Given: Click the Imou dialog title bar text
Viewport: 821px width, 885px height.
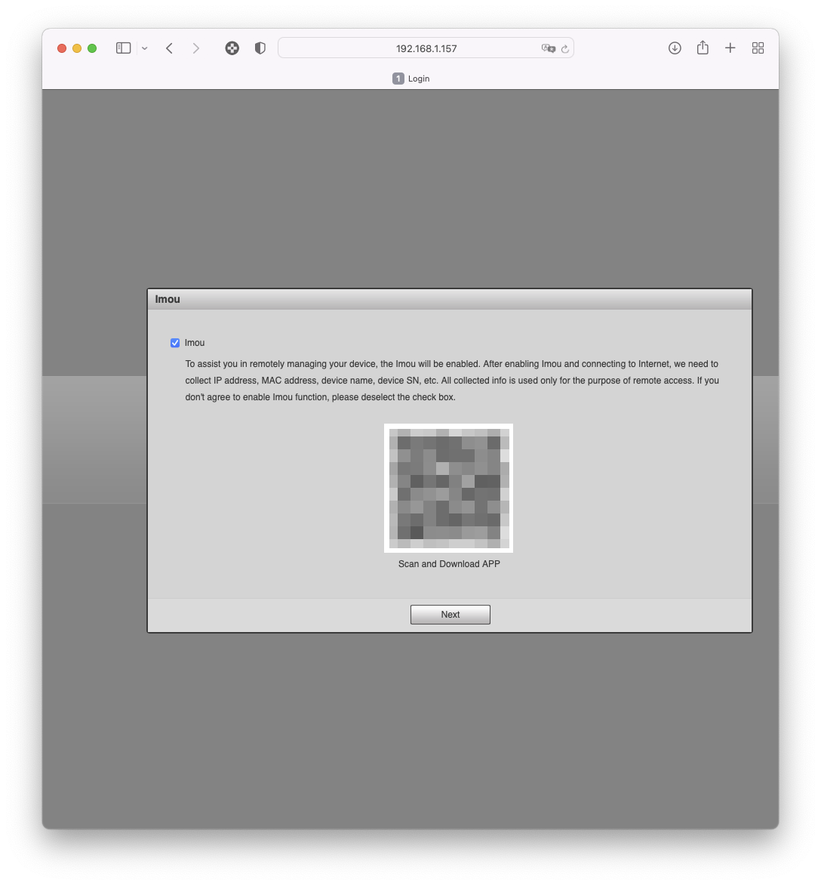Looking at the screenshot, I should point(168,299).
